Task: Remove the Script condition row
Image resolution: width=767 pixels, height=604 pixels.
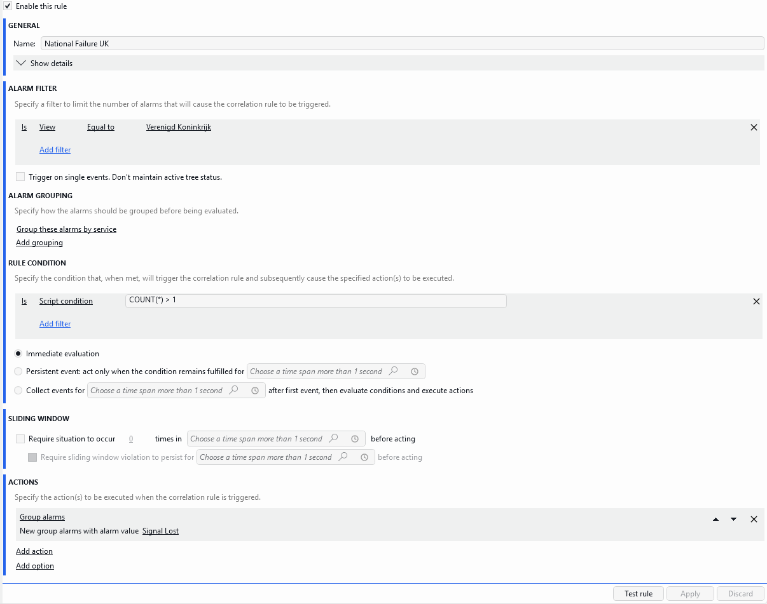Action: point(756,302)
